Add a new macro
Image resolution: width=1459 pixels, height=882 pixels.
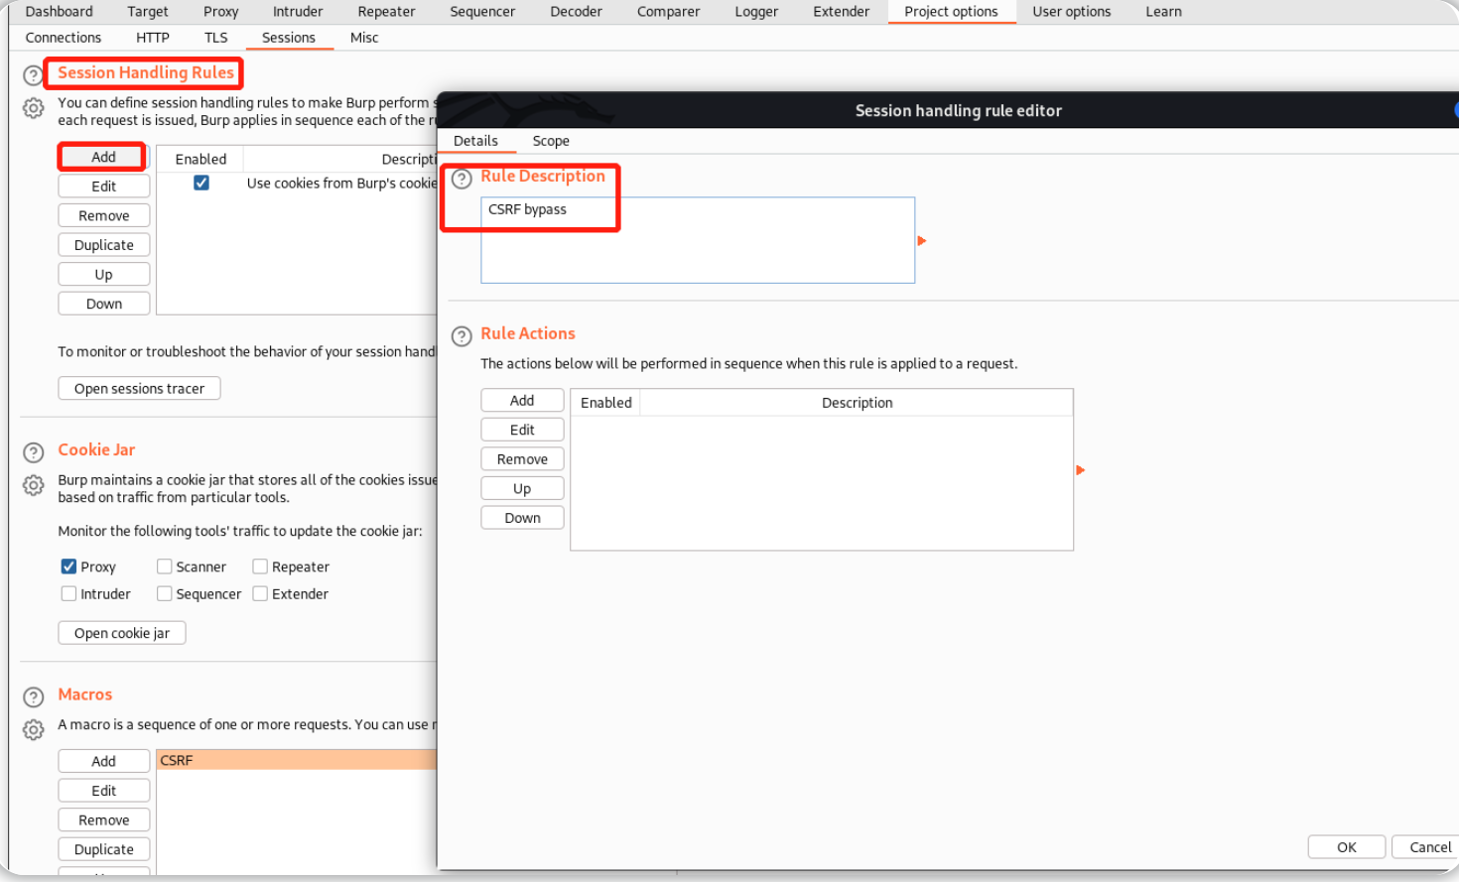[x=104, y=761]
